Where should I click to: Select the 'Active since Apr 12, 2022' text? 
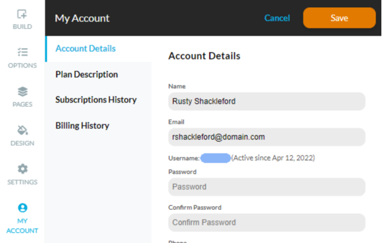(x=273, y=157)
